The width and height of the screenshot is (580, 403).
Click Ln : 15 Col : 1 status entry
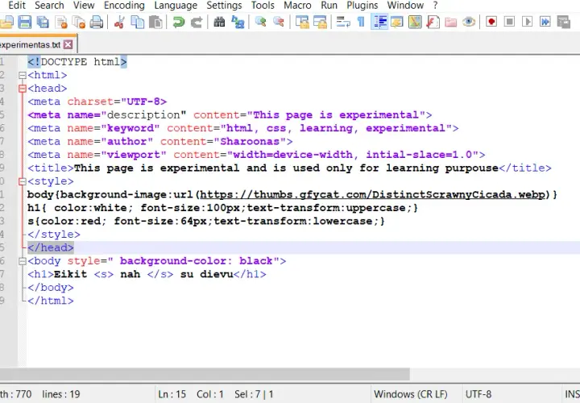[190, 394]
